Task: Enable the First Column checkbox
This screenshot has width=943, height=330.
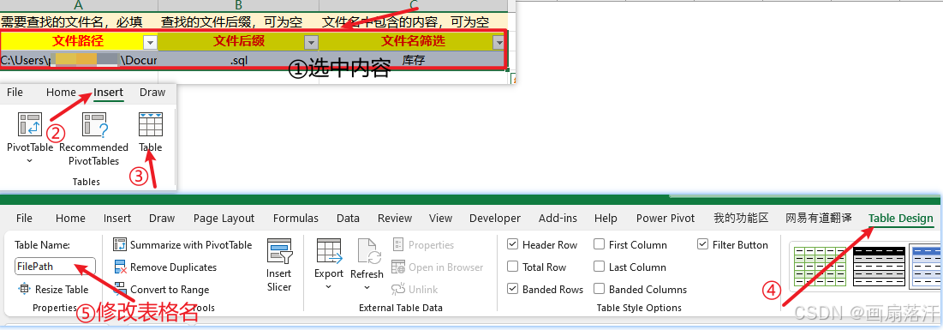Action: click(x=599, y=244)
